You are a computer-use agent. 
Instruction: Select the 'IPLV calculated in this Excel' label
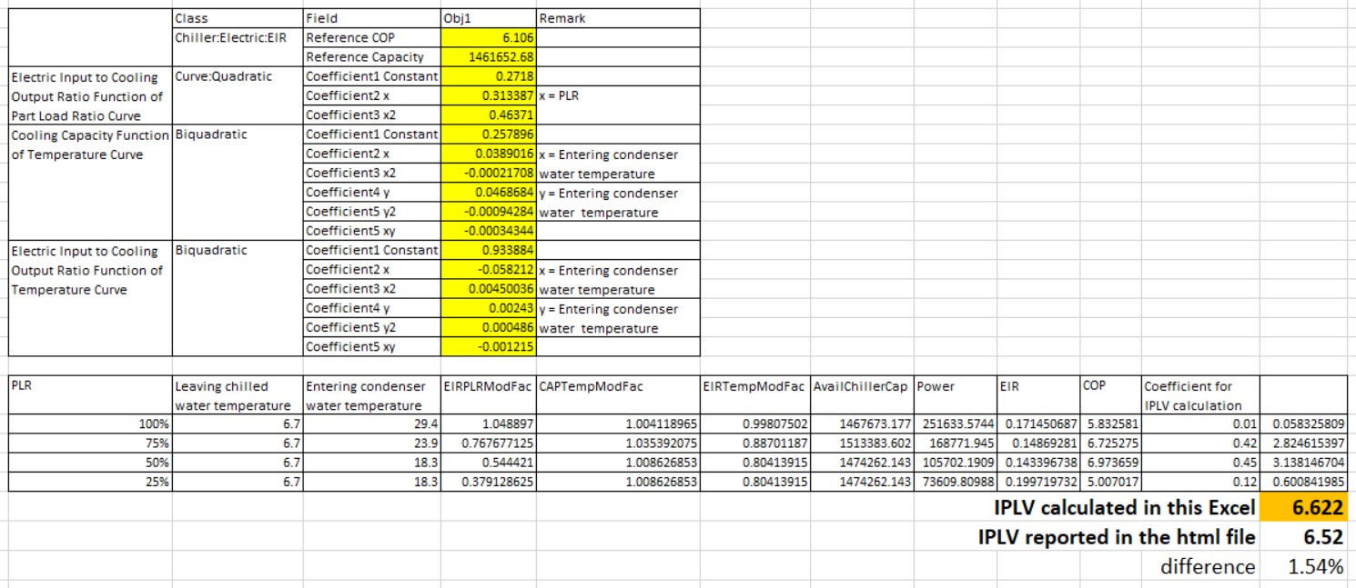(1124, 507)
